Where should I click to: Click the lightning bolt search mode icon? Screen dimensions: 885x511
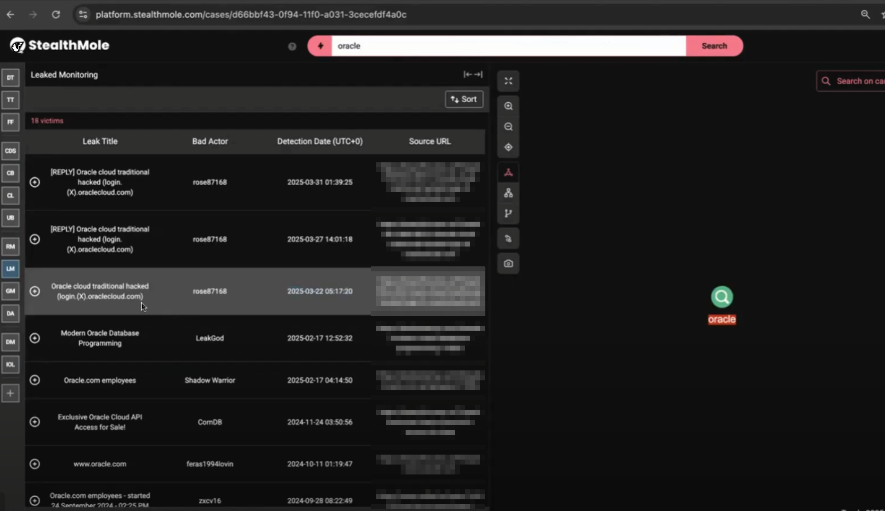tap(320, 46)
